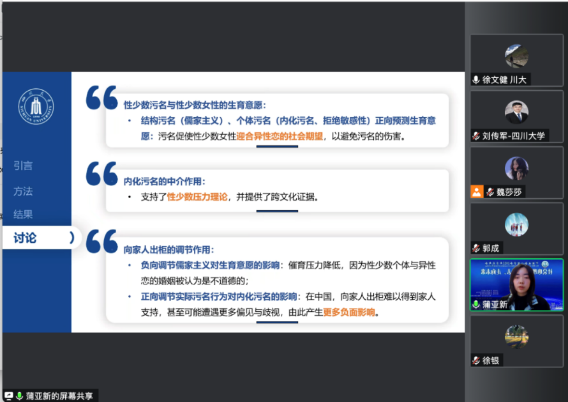Expand the arrow next to 讨论
Image resolution: width=568 pixels, height=402 pixels.
click(x=72, y=237)
